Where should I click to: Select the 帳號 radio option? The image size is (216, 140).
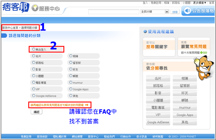coord(71,76)
